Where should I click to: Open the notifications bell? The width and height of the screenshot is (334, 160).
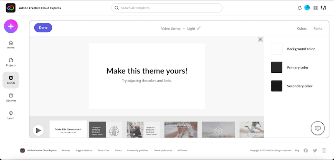299,8
